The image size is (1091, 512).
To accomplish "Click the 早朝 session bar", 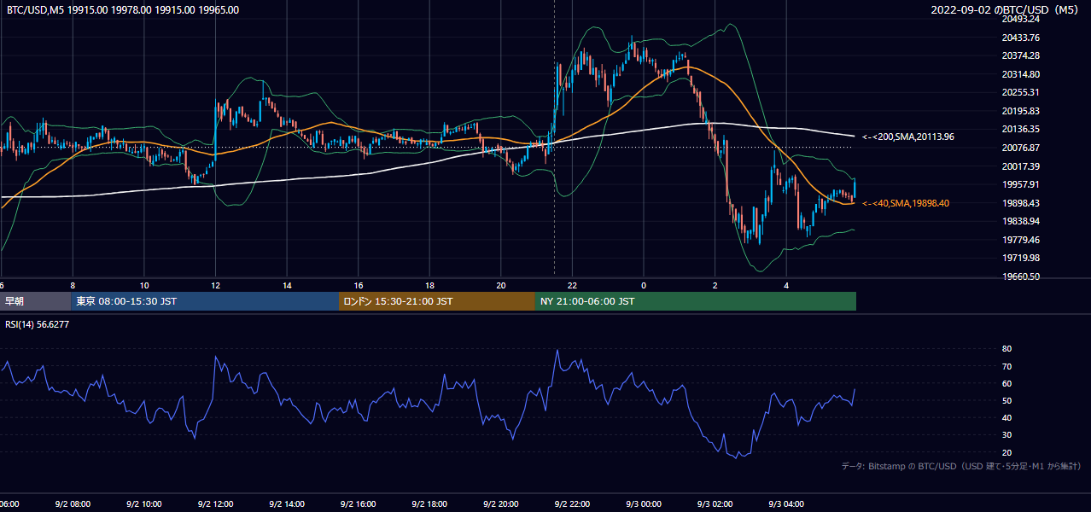I will click(35, 301).
